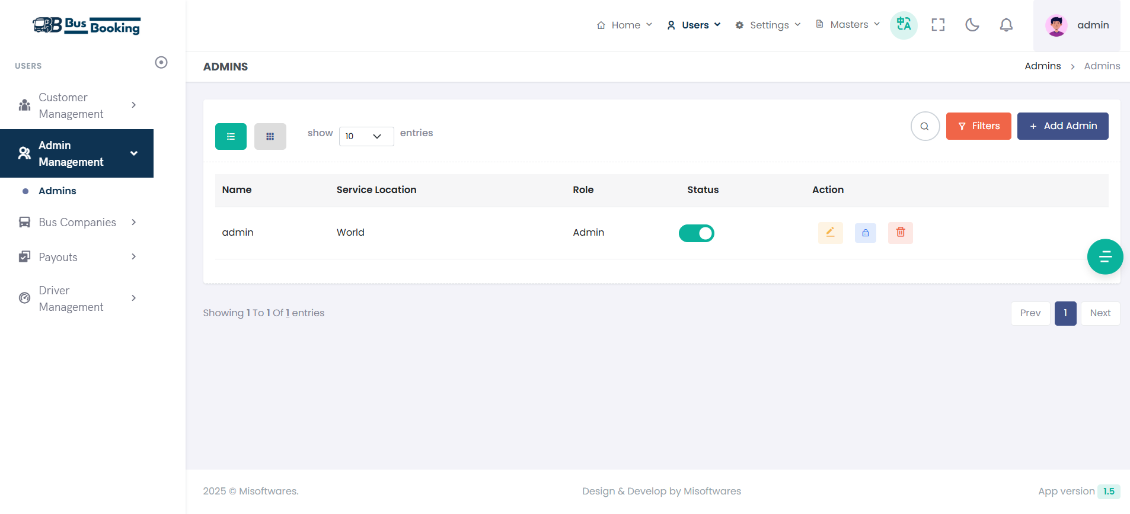Select page 1 in pagination
1130x514 pixels.
[x=1065, y=313]
